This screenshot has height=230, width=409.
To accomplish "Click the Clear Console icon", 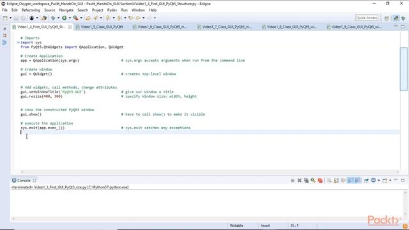I will click(330, 180).
